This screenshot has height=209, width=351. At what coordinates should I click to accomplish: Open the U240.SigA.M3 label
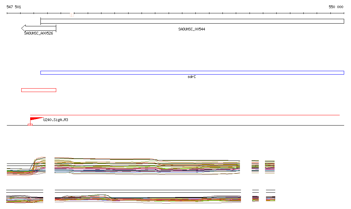56,120
